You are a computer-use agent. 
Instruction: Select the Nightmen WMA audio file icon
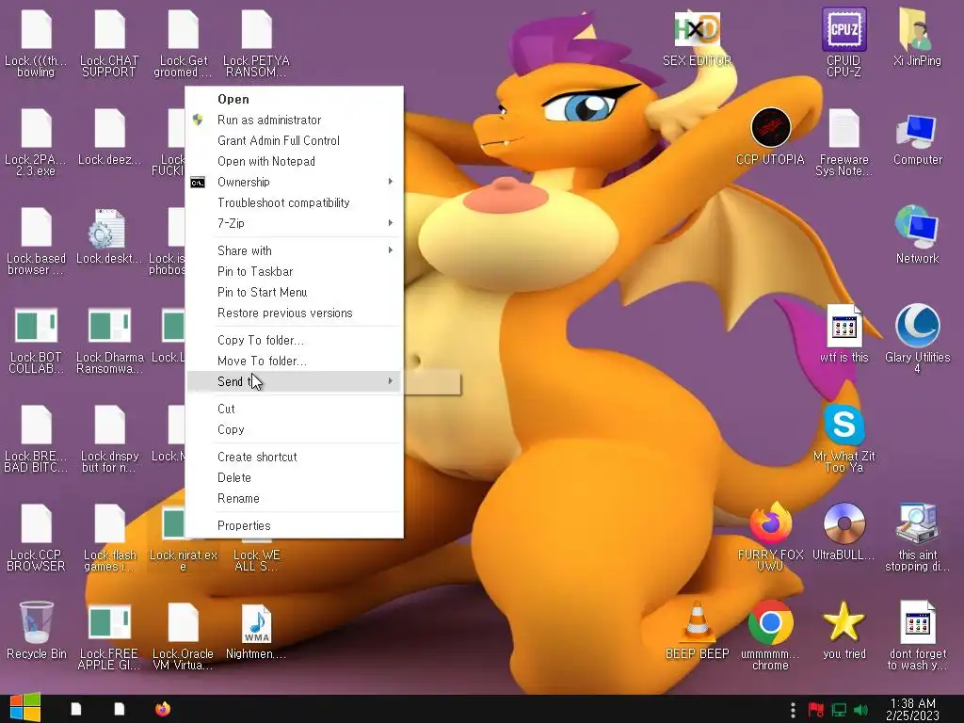coord(256,622)
